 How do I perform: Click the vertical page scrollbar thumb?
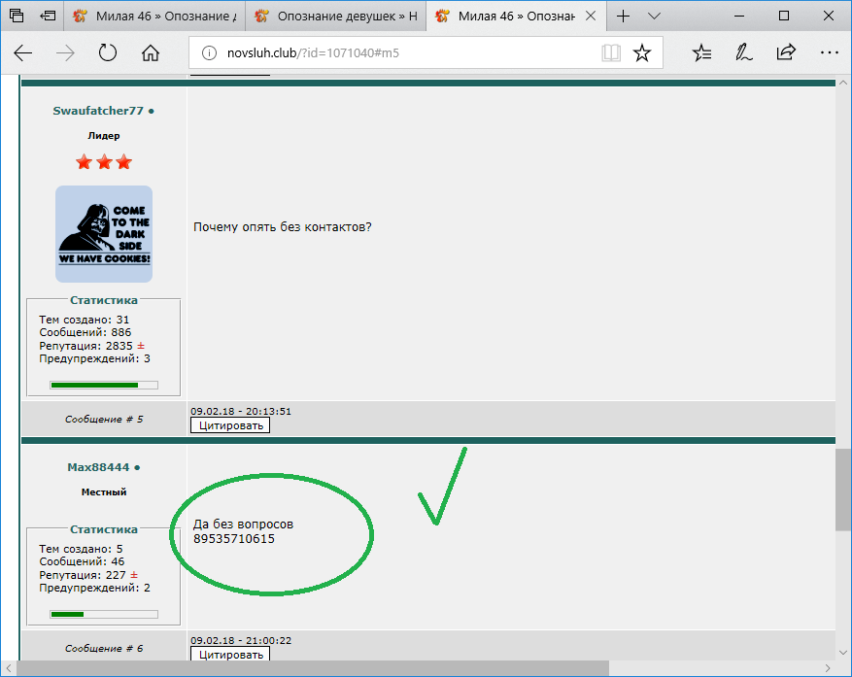[842, 491]
